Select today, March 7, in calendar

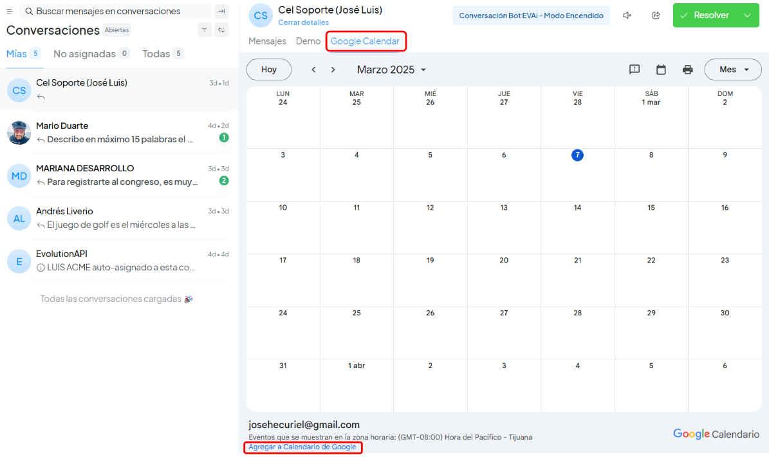(578, 155)
